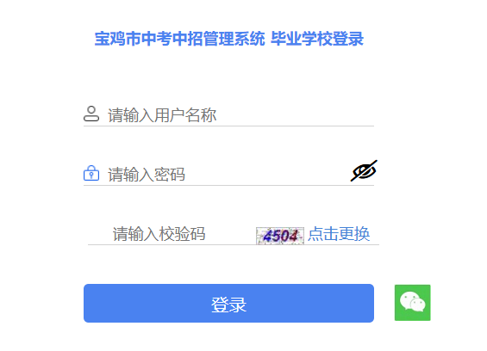
Task: Click inside verification field left of captcha
Action: (x=230, y=234)
